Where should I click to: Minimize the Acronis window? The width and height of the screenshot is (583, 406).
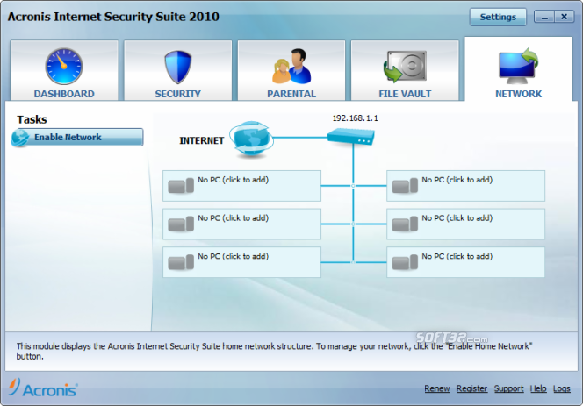coord(544,17)
